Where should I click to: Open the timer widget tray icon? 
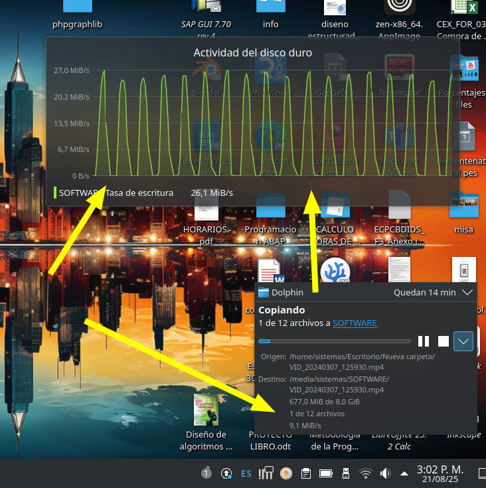[206, 473]
